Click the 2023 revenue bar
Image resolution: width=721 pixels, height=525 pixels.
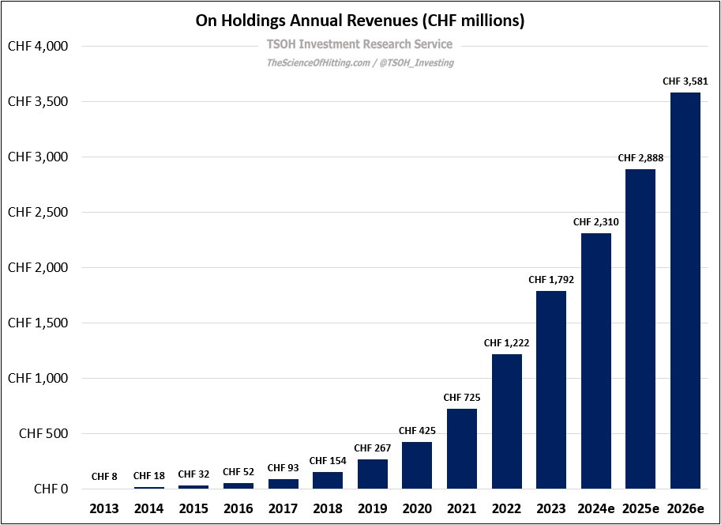[x=551, y=390]
